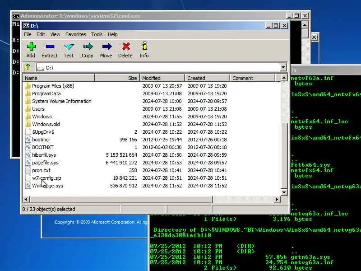Screen dimensions: 361x271
Task: Expand the D:\ address bar dropdown
Action: tap(283, 67)
